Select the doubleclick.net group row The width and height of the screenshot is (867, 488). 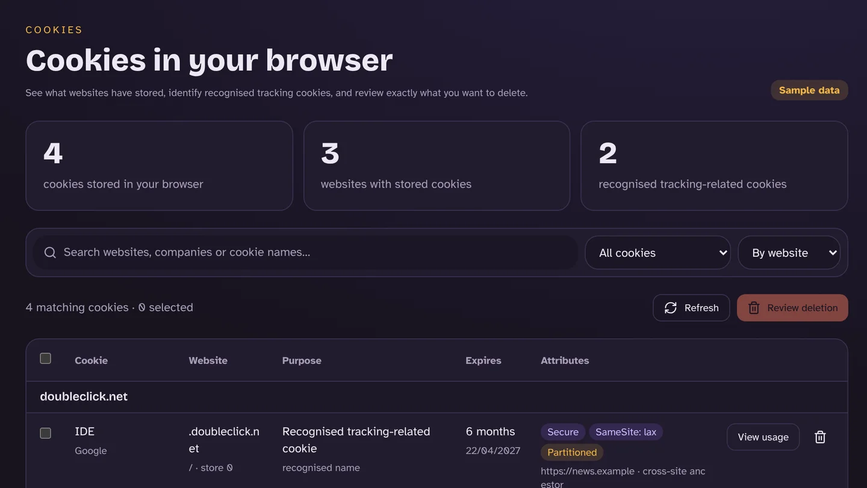[x=437, y=397]
